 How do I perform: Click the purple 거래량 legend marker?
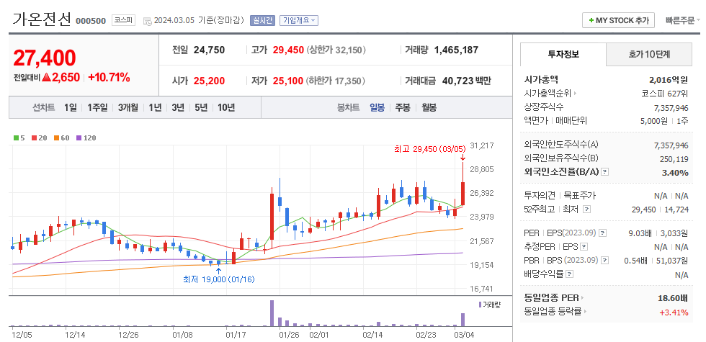pyautogui.click(x=480, y=305)
